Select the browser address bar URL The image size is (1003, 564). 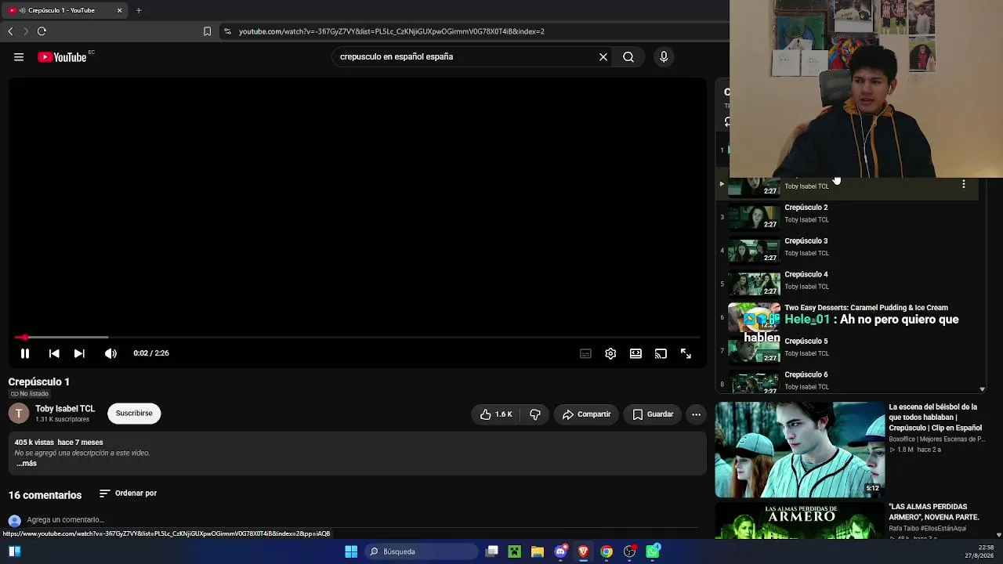[x=392, y=31]
